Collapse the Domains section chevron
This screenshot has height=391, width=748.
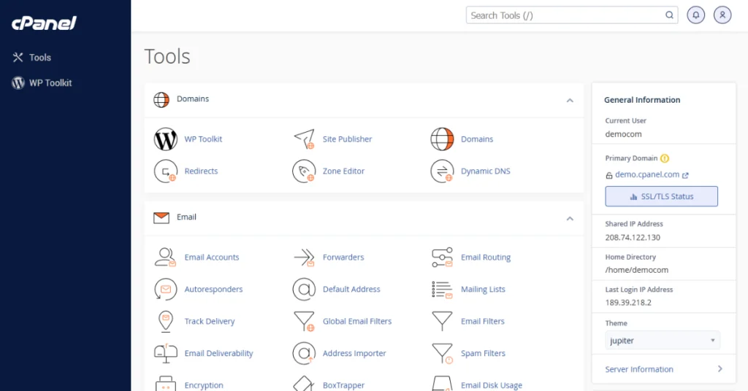point(570,101)
